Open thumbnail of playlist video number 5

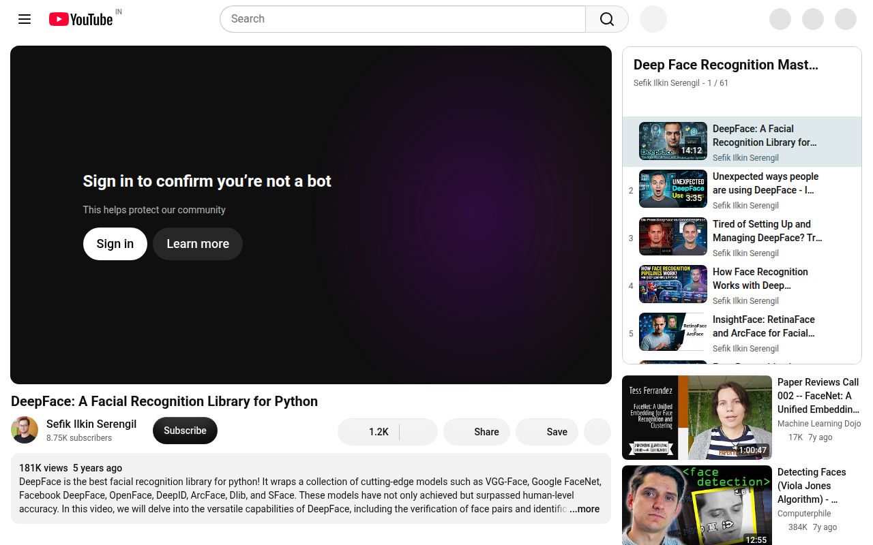tap(673, 332)
